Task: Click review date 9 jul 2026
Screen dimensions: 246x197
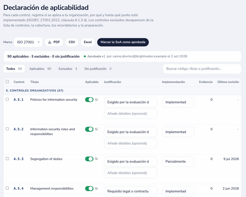Action: pos(231,159)
